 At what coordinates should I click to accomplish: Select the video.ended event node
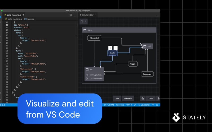94,38
